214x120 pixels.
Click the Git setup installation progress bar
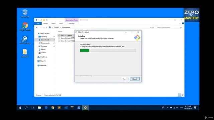click(108, 50)
